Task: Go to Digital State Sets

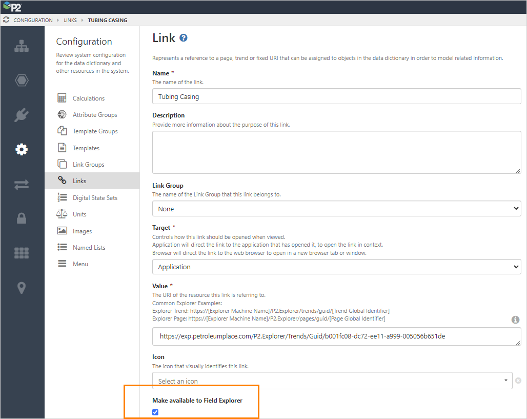Action: 95,198
